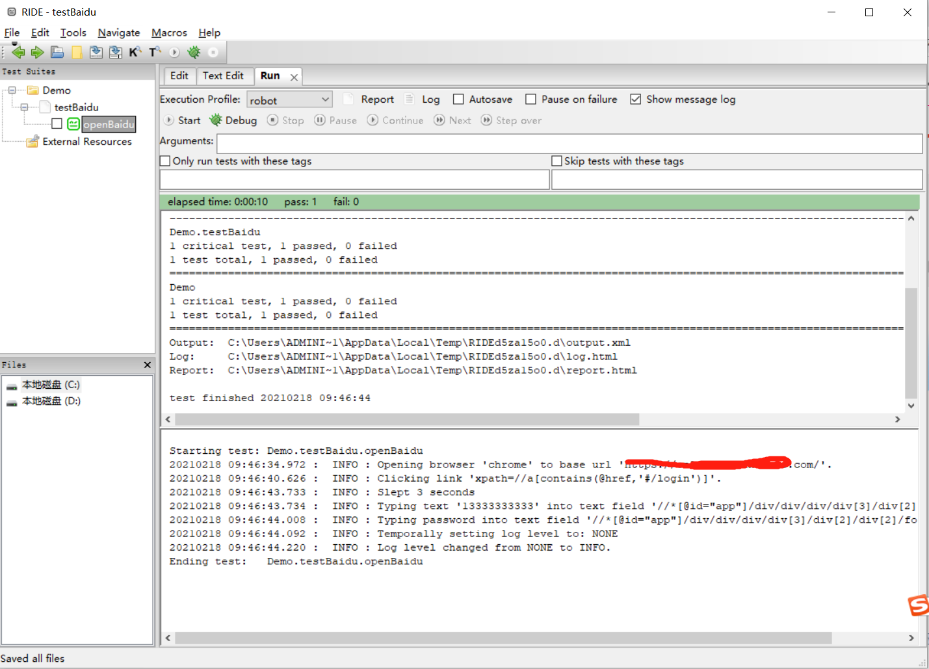This screenshot has height=669, width=929.
Task: Open keyword search with the K magnifier icon
Action: (135, 52)
